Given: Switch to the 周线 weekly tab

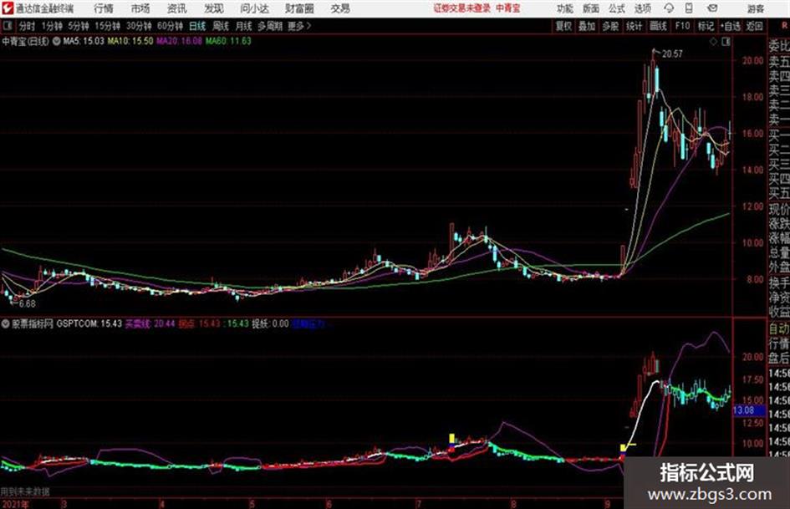Looking at the screenshot, I should [x=221, y=26].
